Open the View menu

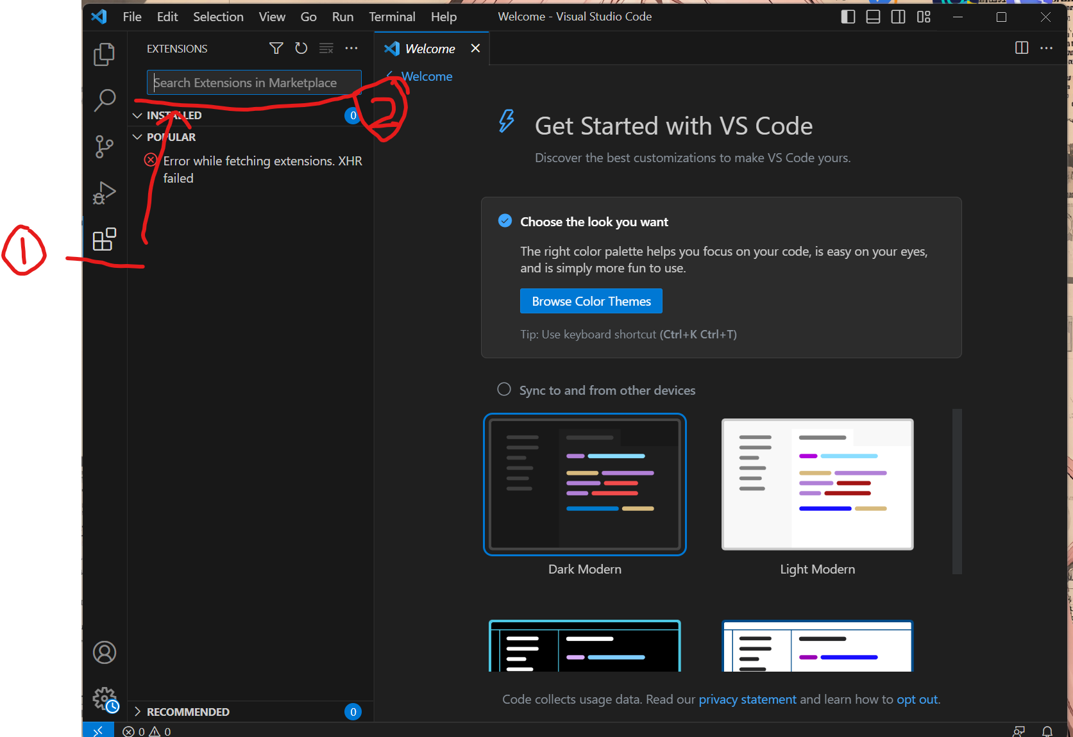tap(272, 17)
